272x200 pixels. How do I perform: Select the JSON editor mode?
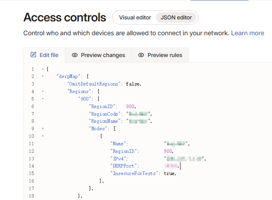pos(176,17)
